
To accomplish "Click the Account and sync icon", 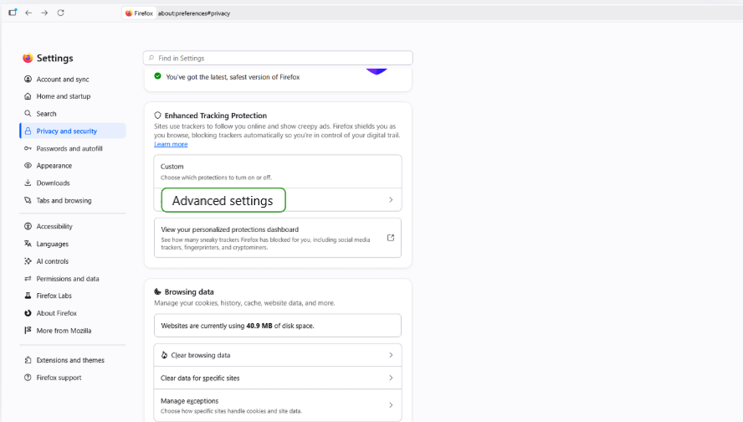I will pos(28,80).
